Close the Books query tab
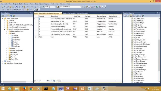 tap(61, 13)
